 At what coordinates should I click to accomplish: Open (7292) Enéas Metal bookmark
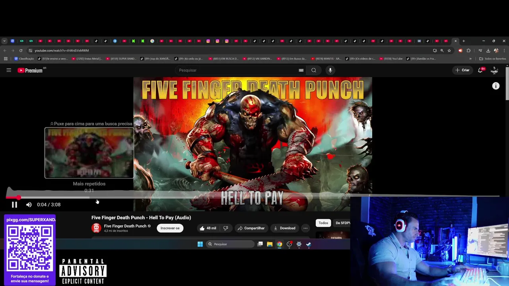[x=87, y=59]
